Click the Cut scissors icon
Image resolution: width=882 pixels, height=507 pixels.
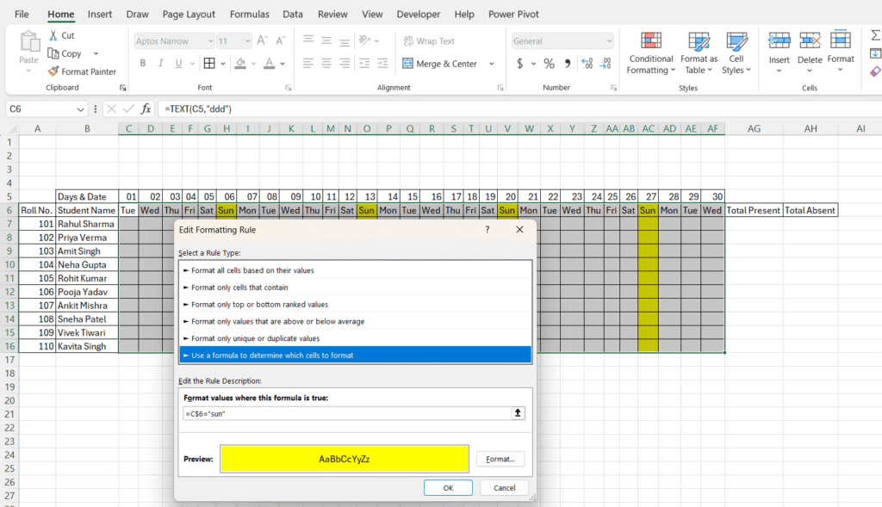[x=53, y=35]
